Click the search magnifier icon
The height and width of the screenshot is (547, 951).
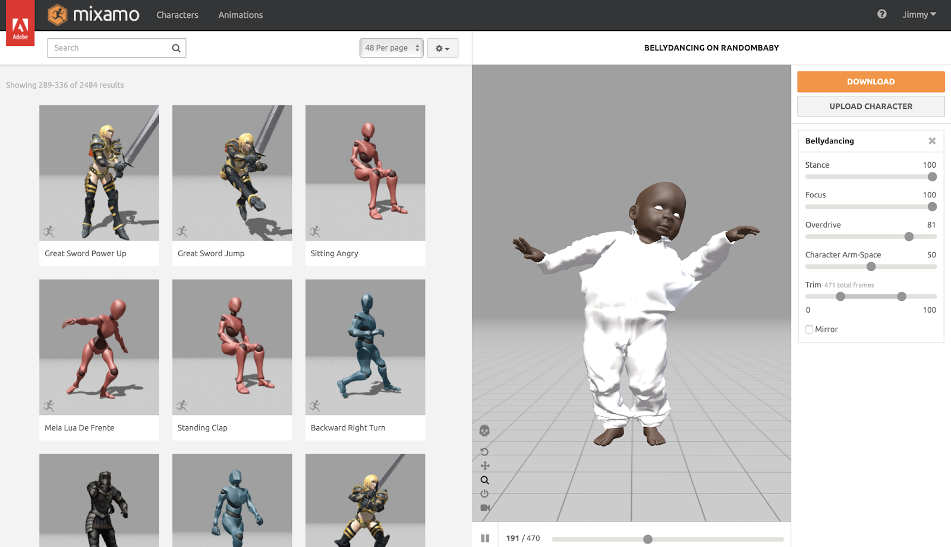[176, 48]
